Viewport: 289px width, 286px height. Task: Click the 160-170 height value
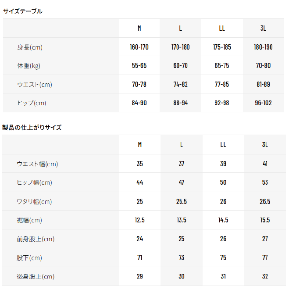[140, 47]
